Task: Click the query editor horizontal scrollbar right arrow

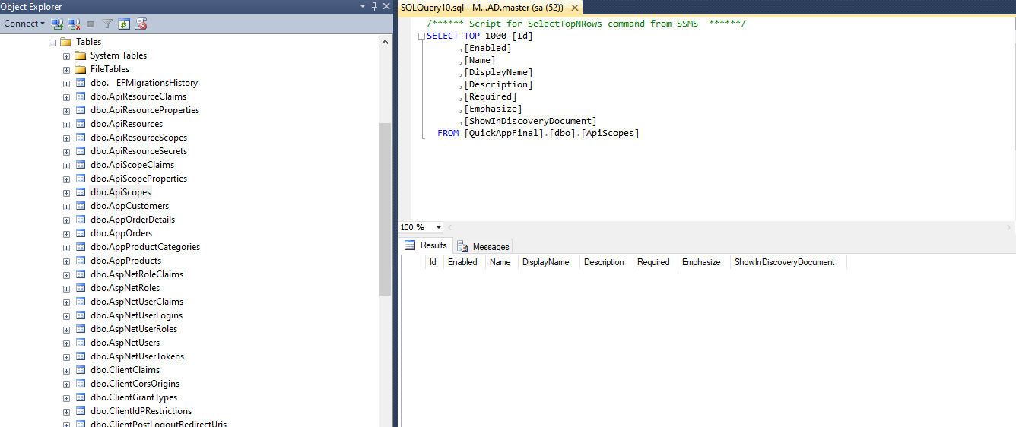Action: (1009, 227)
